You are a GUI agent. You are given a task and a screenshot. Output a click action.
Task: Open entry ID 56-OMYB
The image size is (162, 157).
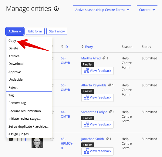pos(65,87)
